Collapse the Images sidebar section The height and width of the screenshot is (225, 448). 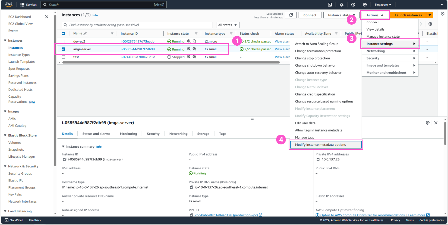pyautogui.click(x=5, y=111)
